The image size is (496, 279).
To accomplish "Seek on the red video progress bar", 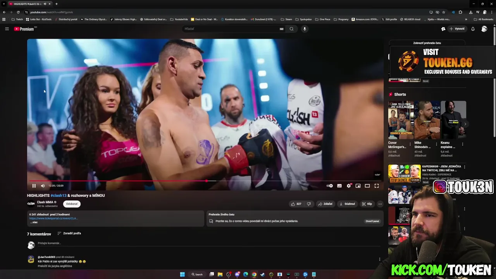I will (205, 181).
